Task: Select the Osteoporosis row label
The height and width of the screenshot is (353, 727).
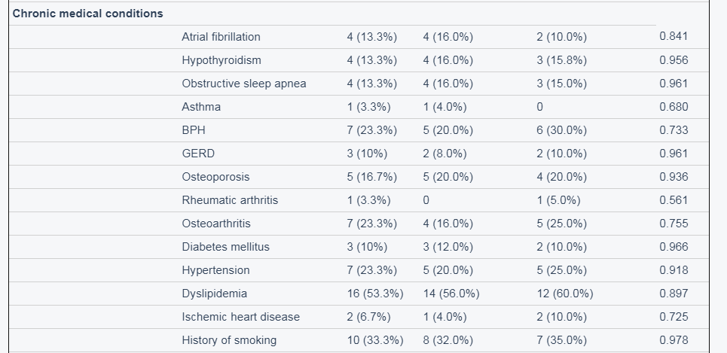Action: (215, 177)
